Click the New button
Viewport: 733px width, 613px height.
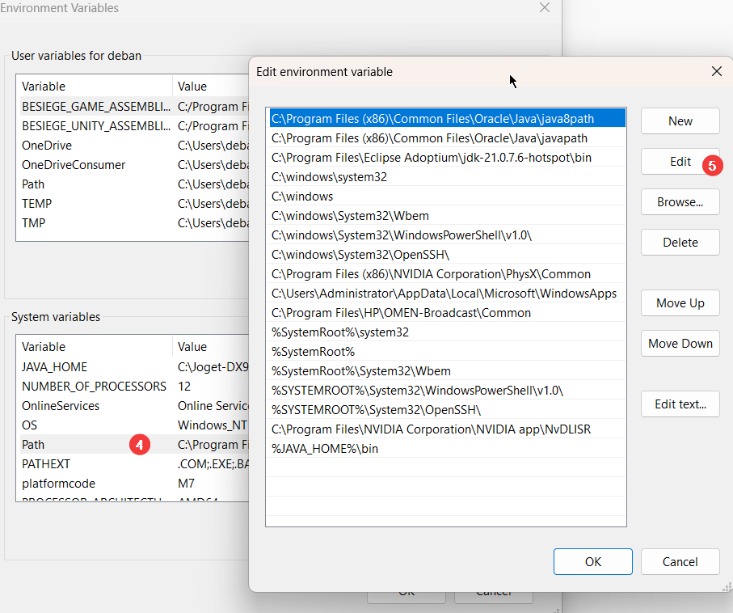pos(680,121)
